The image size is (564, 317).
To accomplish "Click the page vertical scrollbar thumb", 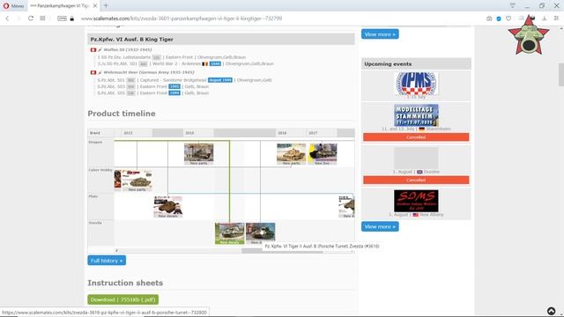I will click(x=560, y=74).
